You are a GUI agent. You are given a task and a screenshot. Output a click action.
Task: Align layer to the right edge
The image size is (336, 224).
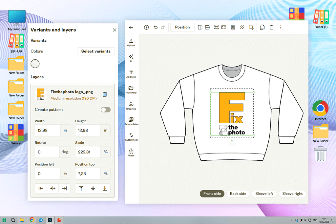tap(64, 189)
